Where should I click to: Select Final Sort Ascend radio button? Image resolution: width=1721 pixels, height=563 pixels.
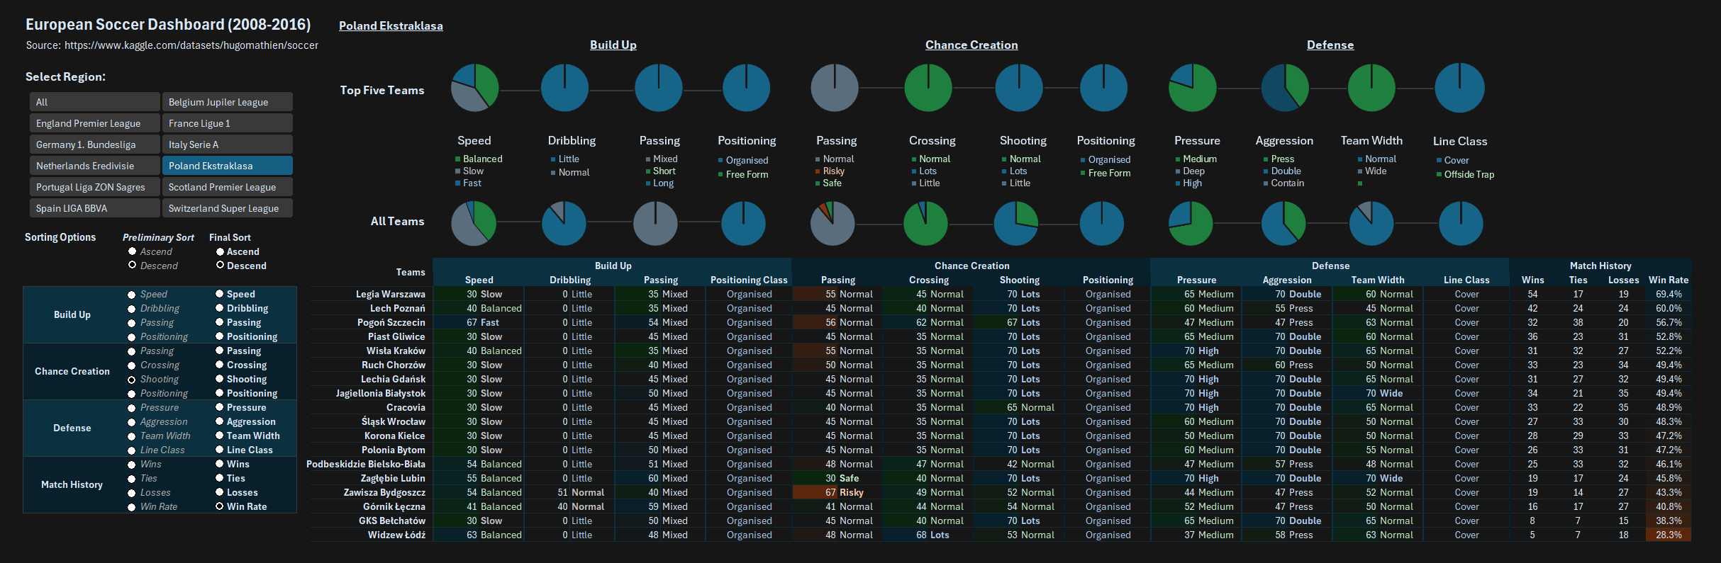point(220,251)
